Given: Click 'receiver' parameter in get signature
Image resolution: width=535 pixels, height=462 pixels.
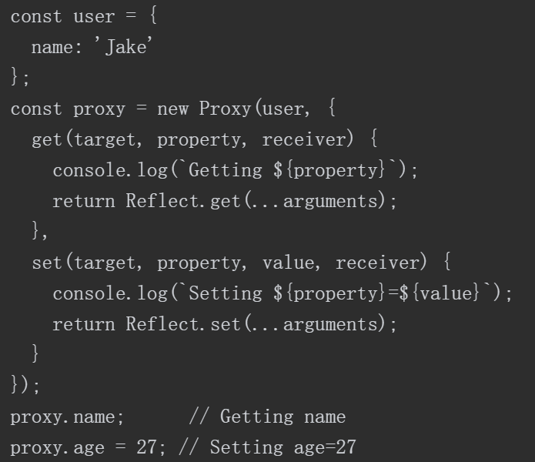Looking at the screenshot, I should [304, 139].
